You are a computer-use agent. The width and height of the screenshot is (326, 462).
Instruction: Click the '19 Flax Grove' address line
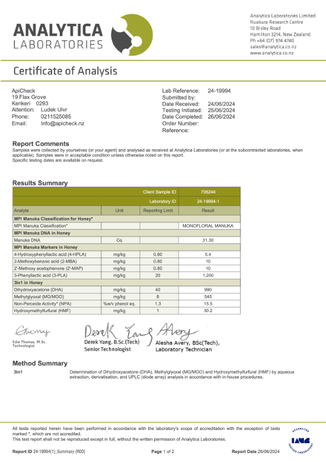(29, 97)
